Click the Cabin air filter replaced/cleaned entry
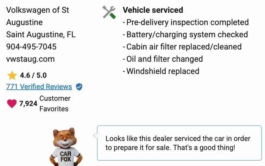Image resolution: width=265 pixels, height=166 pixels. point(184,47)
